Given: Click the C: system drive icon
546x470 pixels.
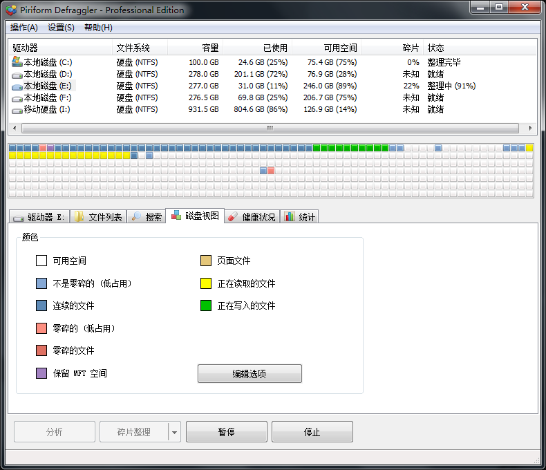Looking at the screenshot, I should [x=17, y=62].
